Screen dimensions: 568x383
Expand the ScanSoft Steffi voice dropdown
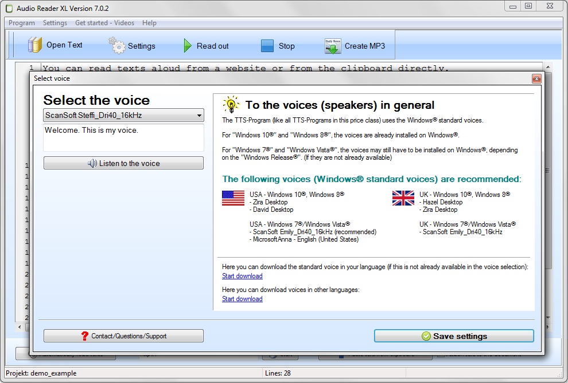click(x=199, y=116)
